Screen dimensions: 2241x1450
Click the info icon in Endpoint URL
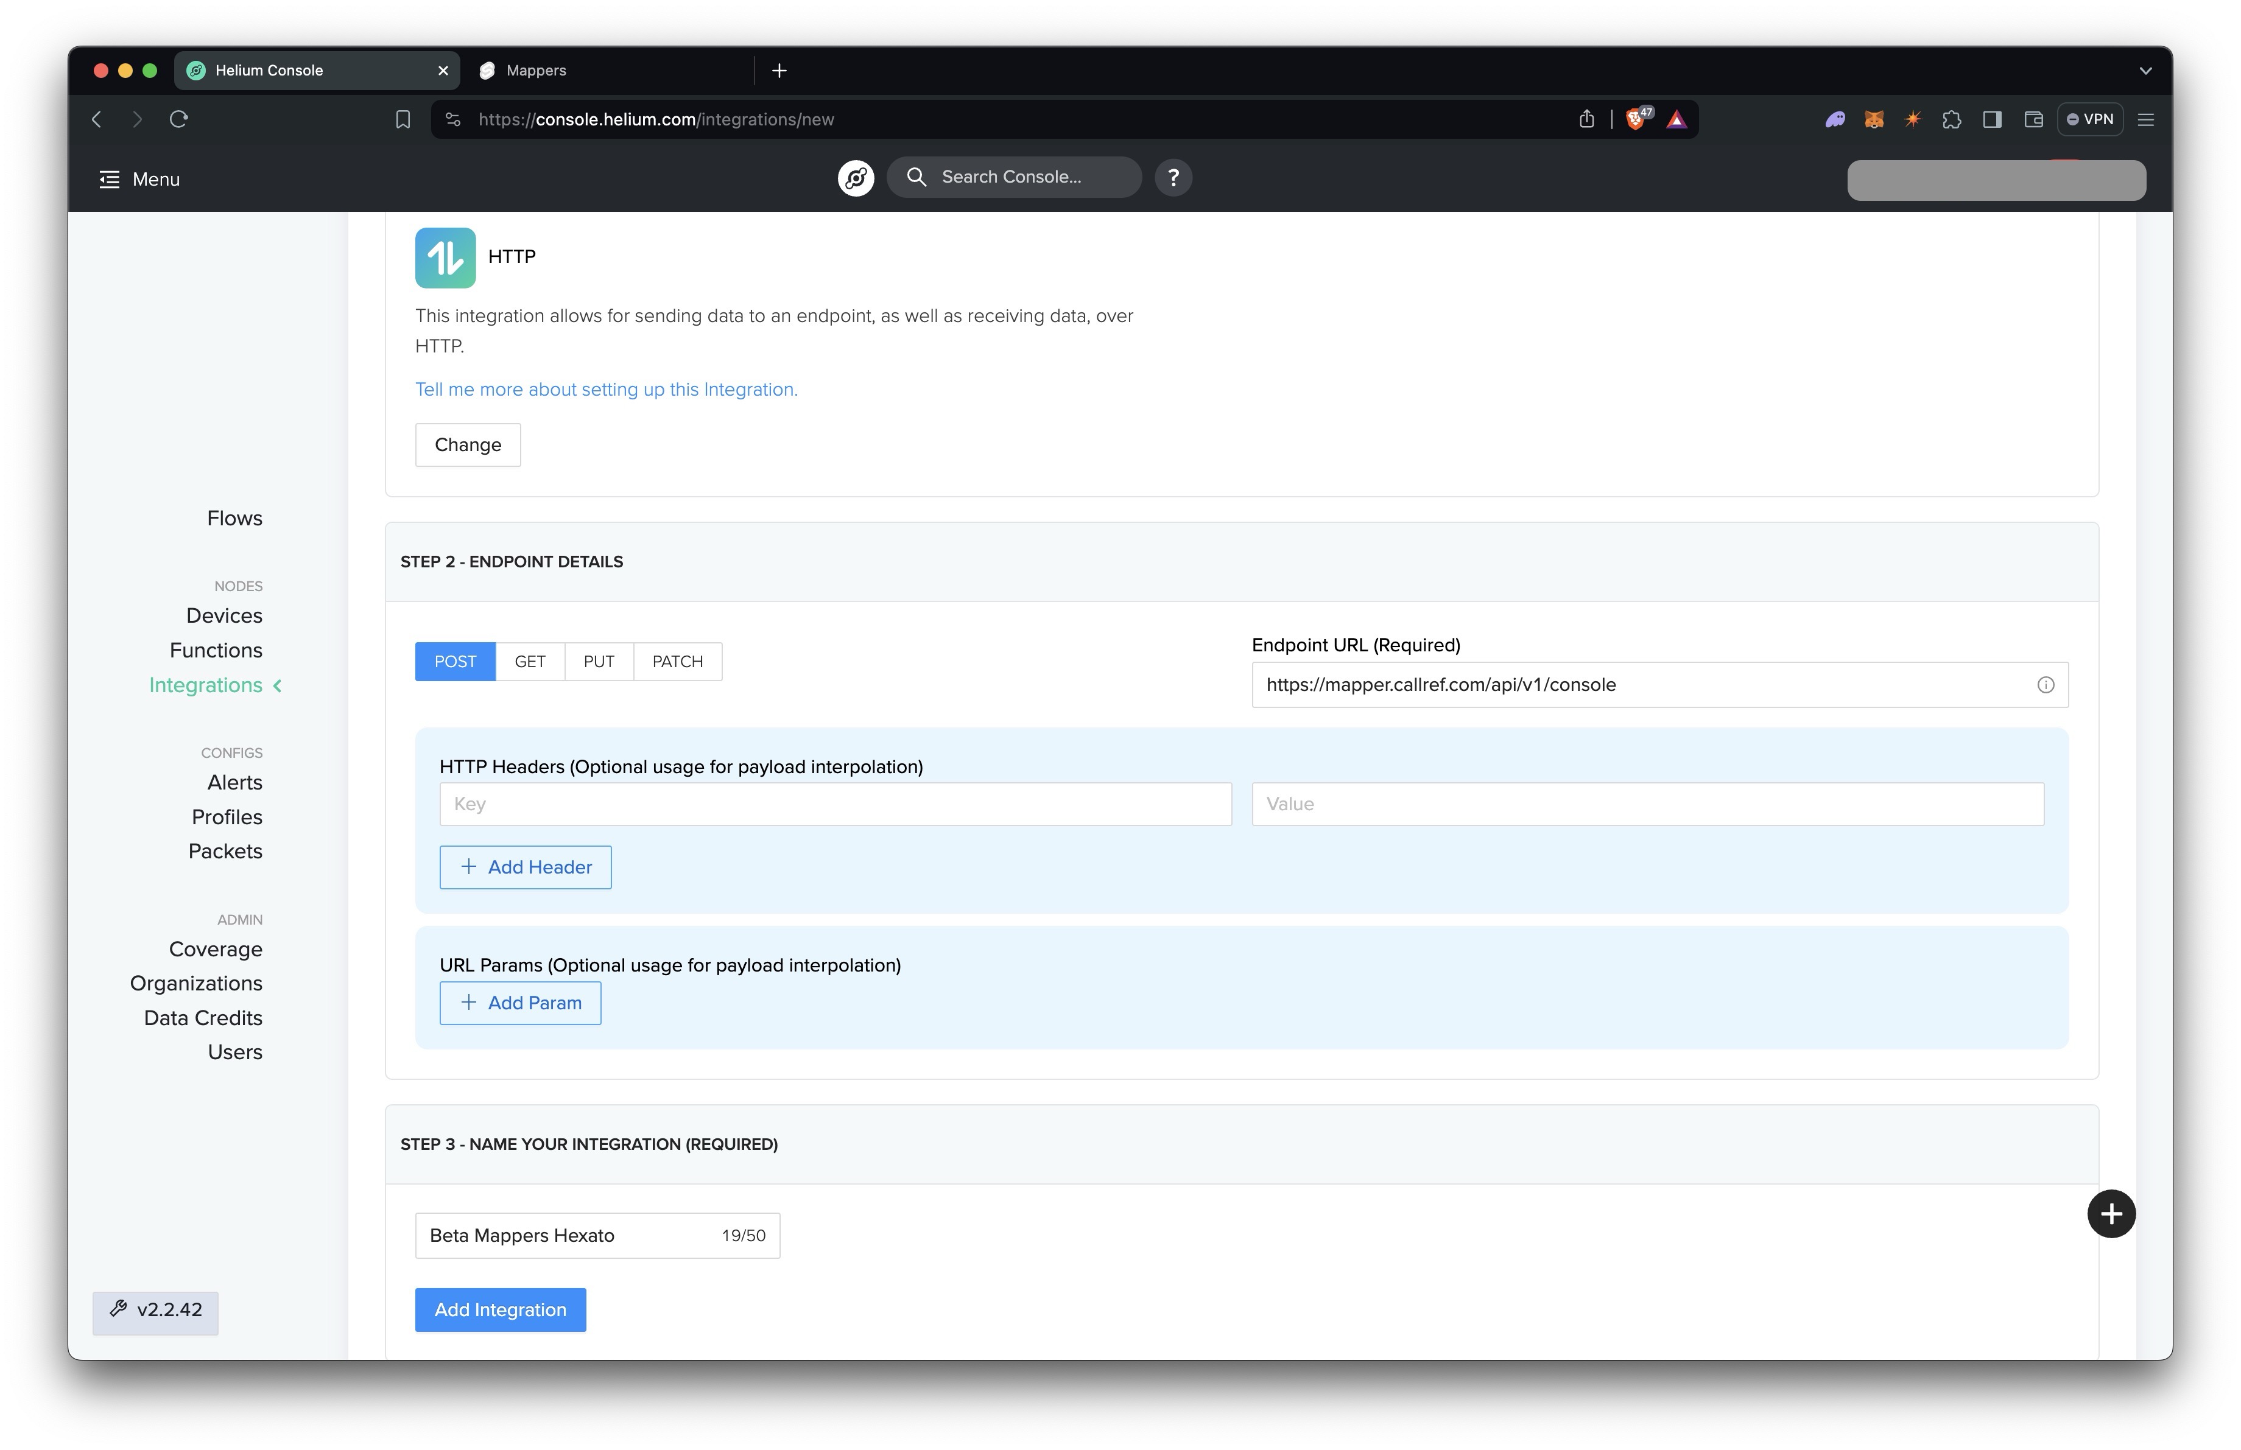click(x=2046, y=685)
